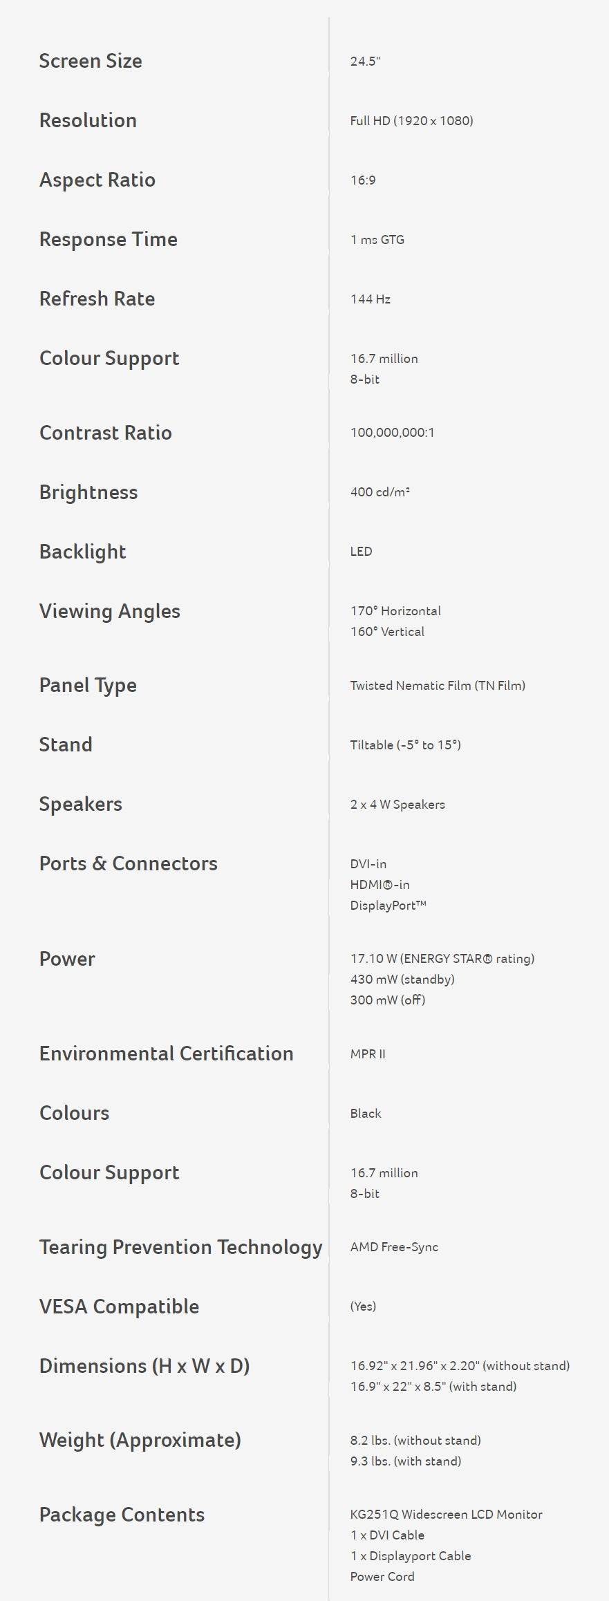Select the Full HD (1920 x 1080) value

pyautogui.click(x=411, y=120)
